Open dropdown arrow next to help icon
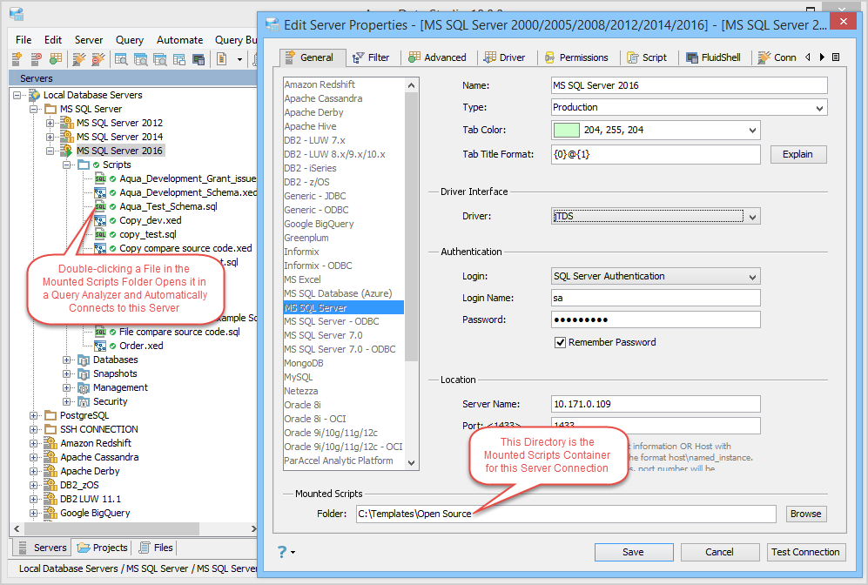Viewport: 868px width, 585px height. (x=293, y=552)
